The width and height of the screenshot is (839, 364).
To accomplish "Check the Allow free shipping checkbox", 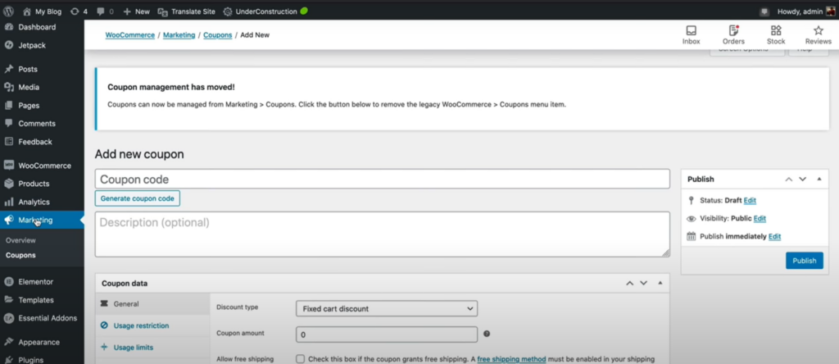I will (300, 359).
